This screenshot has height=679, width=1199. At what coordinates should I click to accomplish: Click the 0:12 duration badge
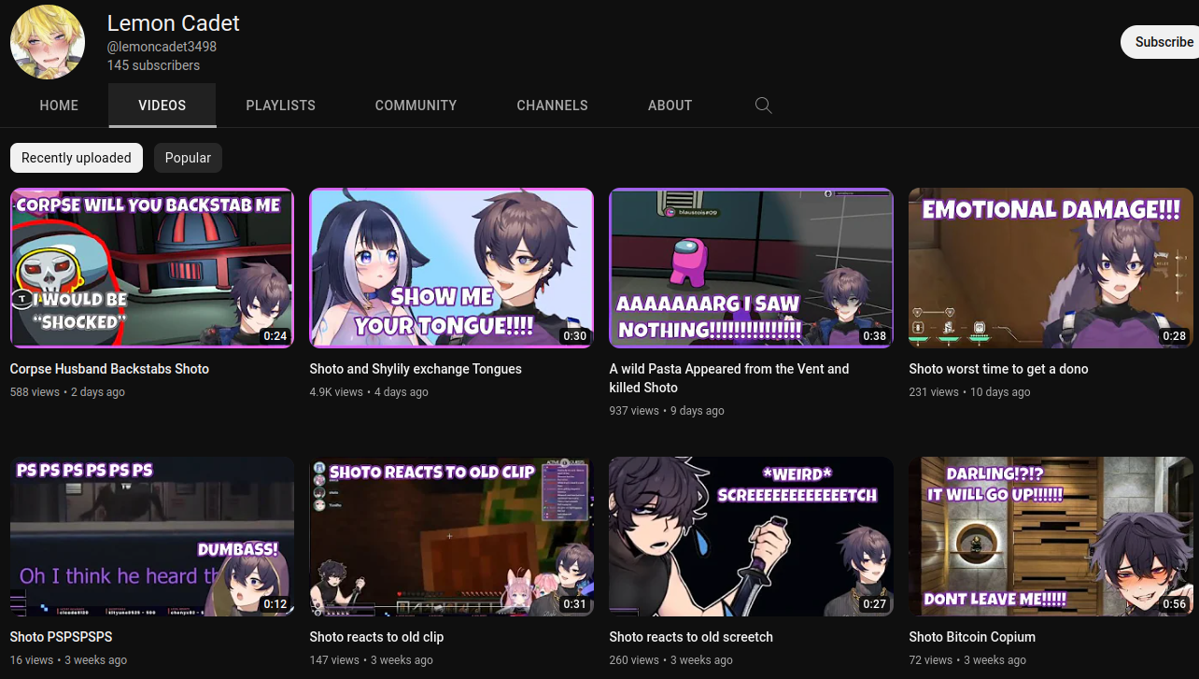[x=275, y=604]
